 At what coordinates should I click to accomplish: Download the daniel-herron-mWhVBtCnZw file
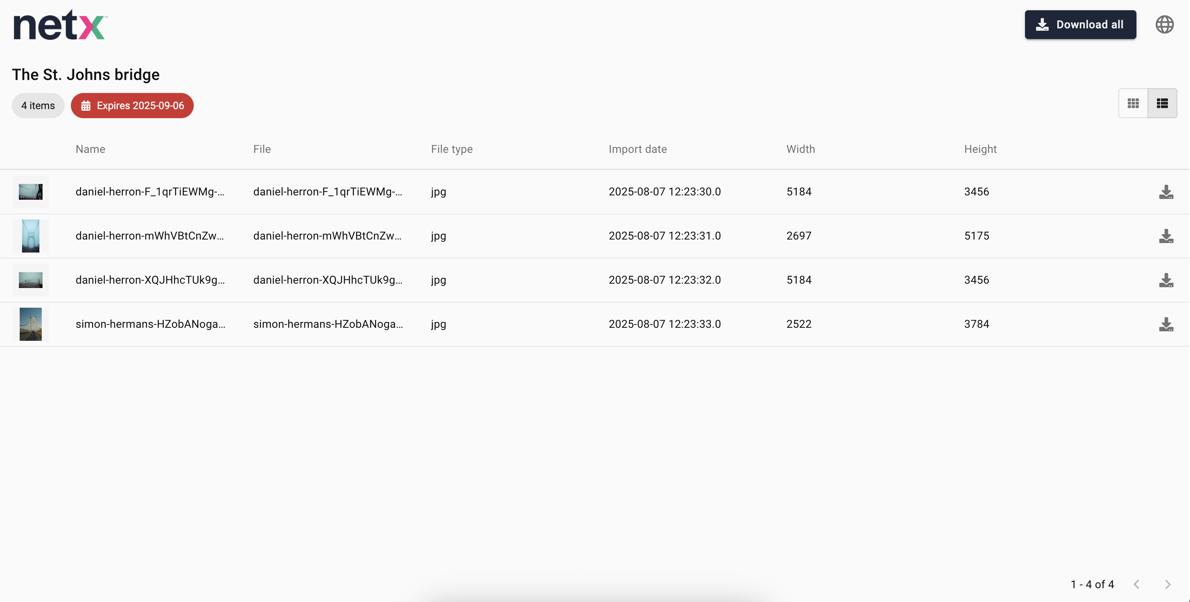[x=1166, y=236]
